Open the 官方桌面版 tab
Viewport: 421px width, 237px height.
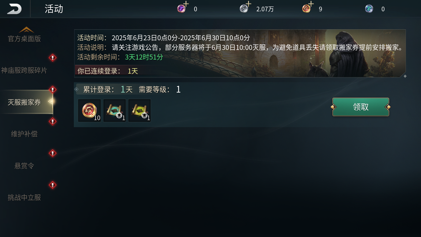pyautogui.click(x=24, y=39)
